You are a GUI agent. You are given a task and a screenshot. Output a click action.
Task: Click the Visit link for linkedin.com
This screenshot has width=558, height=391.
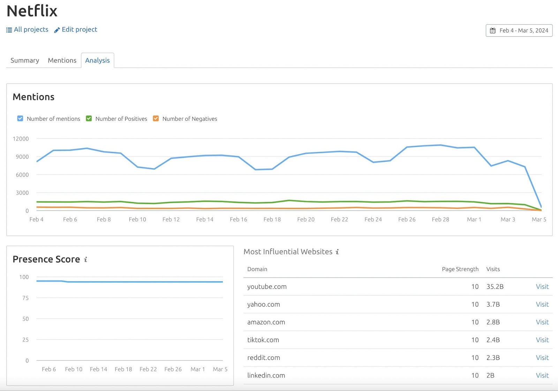[x=542, y=375]
